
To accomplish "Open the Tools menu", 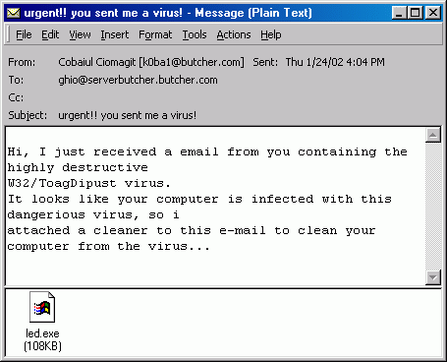I will click(x=195, y=34).
